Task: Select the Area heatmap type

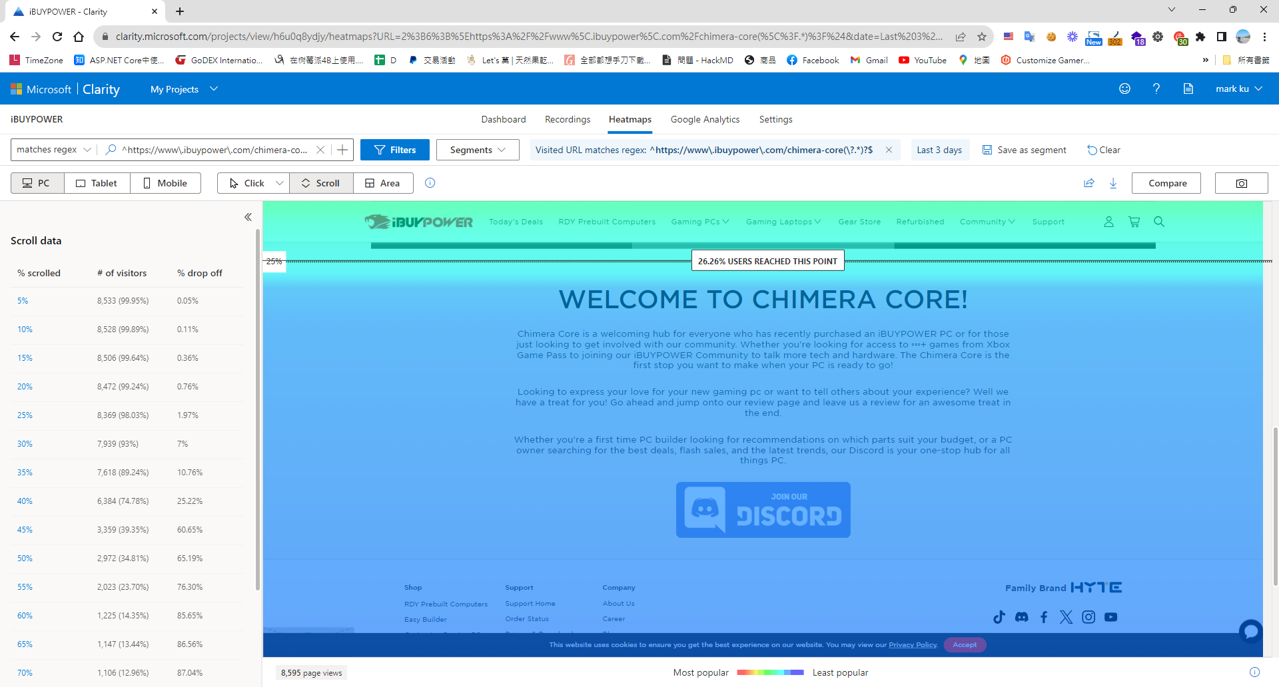Action: [x=383, y=183]
